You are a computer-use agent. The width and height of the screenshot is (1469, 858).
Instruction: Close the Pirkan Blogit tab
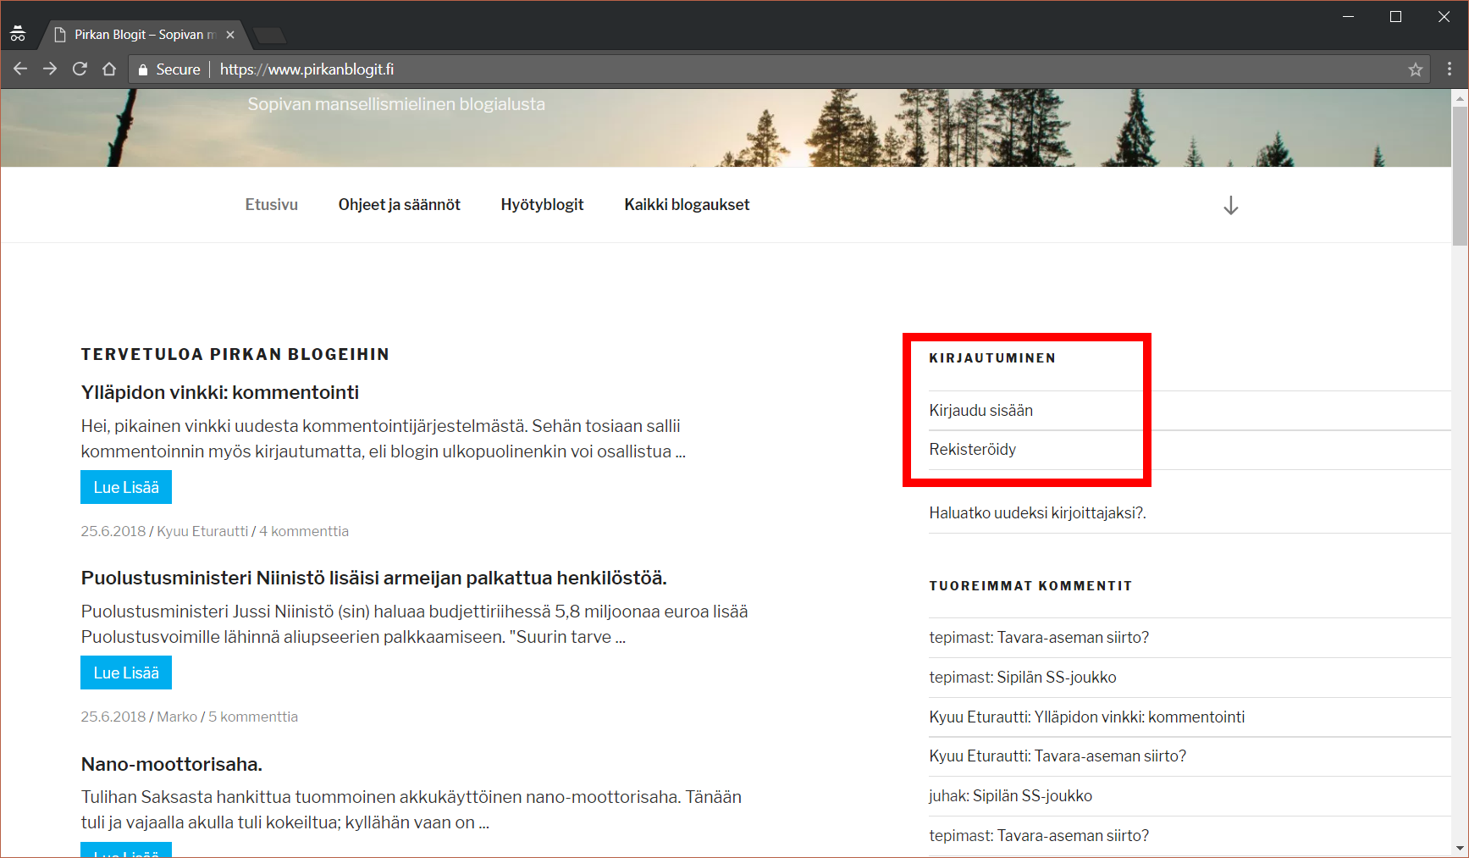[230, 35]
